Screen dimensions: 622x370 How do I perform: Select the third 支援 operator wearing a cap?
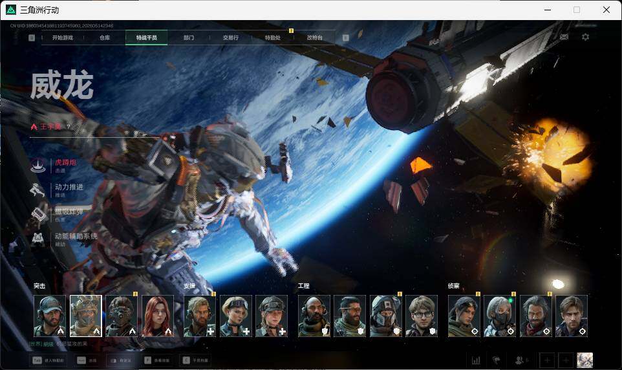[272, 316]
